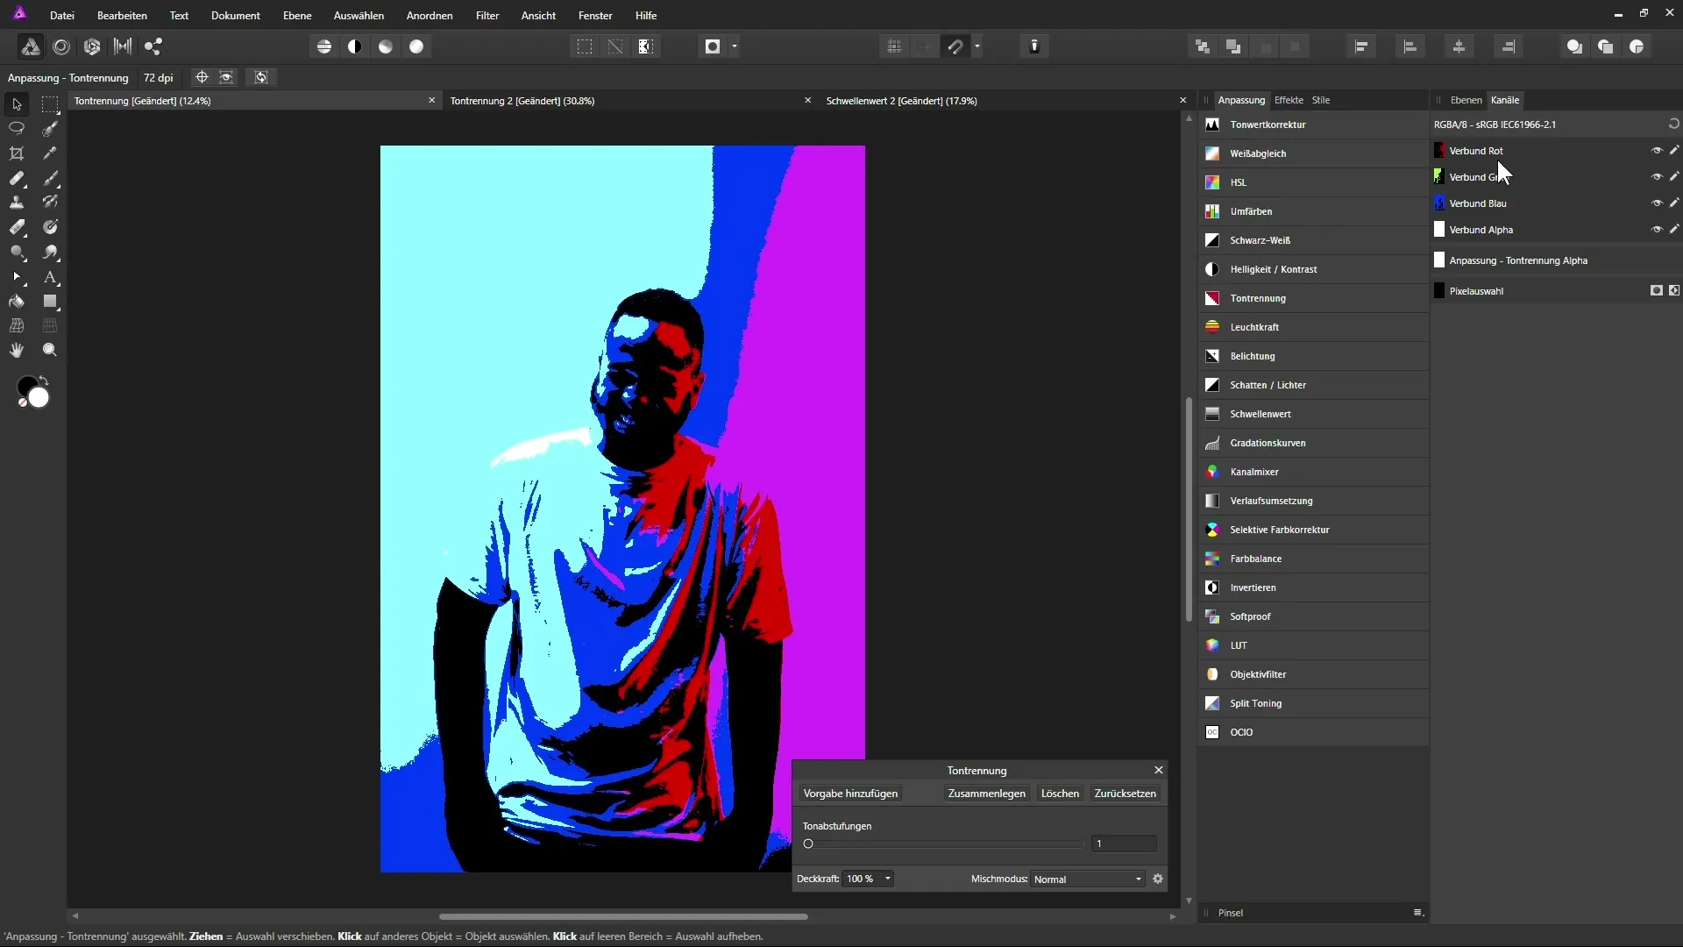
Task: Select the Move tool arrow
Action: 17,104
